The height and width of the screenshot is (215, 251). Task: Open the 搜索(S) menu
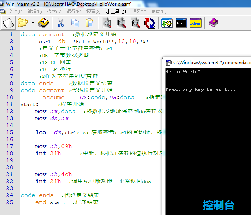[54, 11]
